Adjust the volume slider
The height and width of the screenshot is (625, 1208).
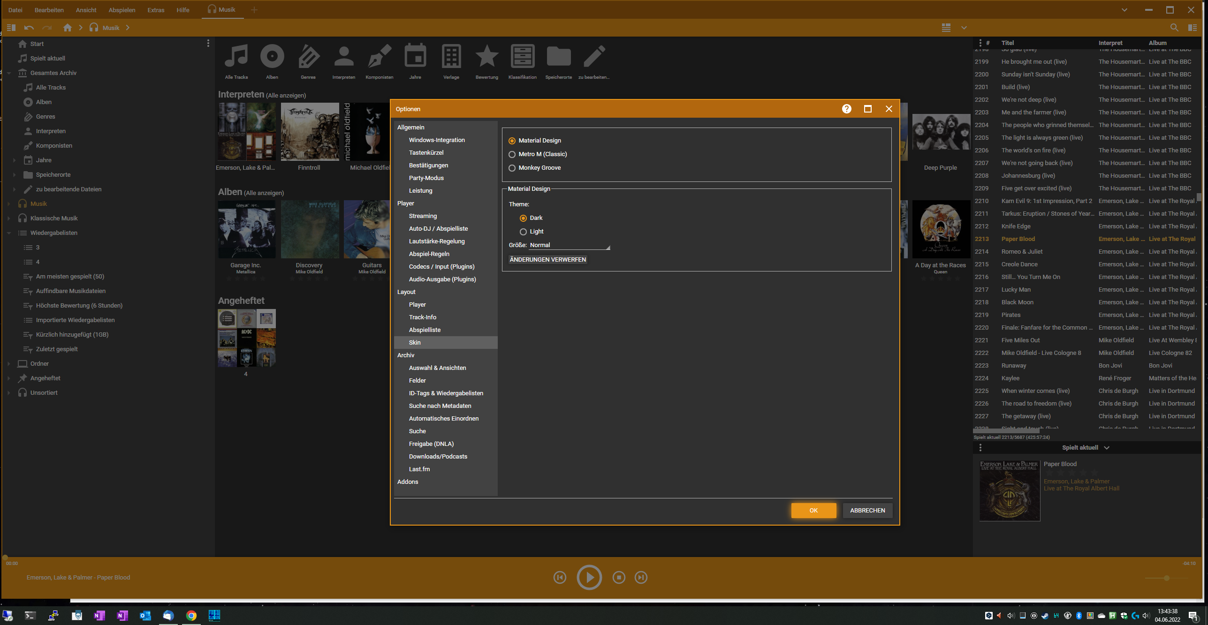pos(1166,578)
